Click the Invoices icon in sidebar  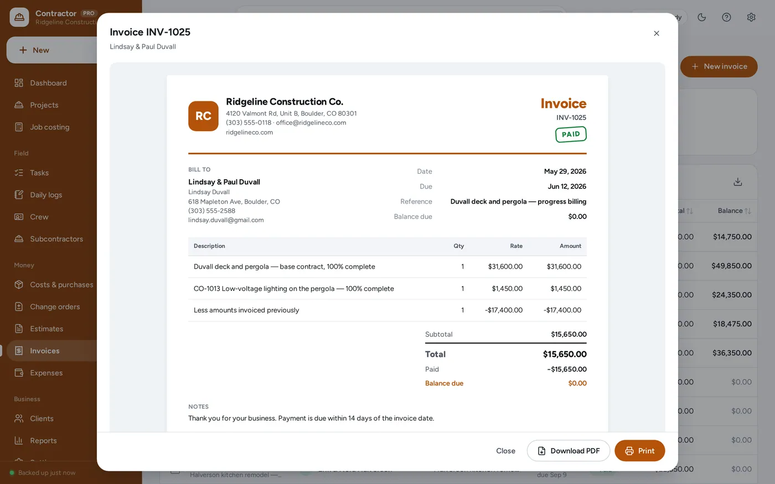[19, 351]
